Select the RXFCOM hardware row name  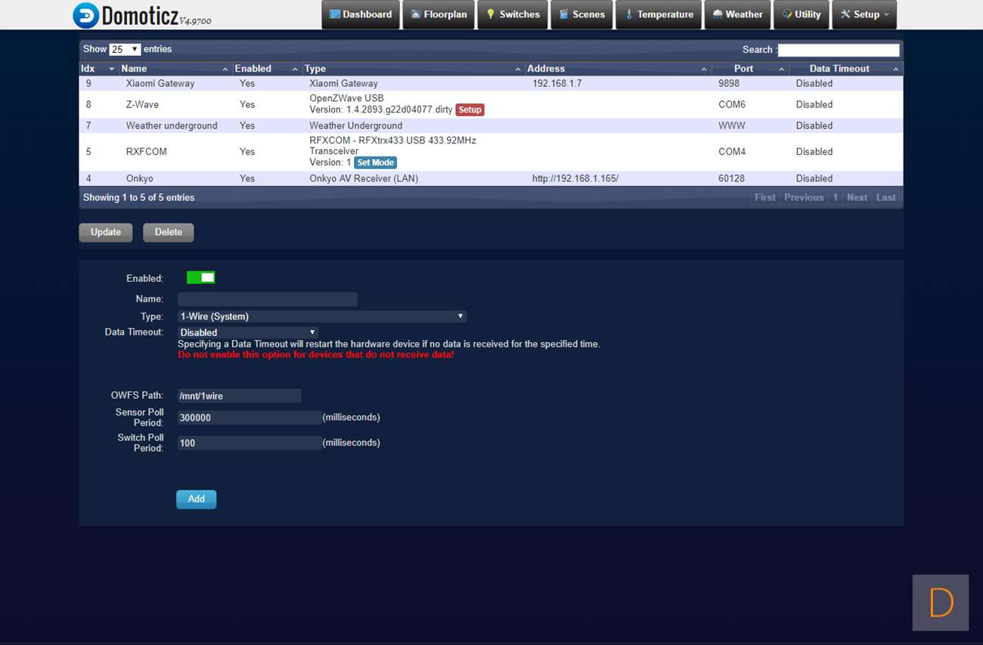point(147,152)
